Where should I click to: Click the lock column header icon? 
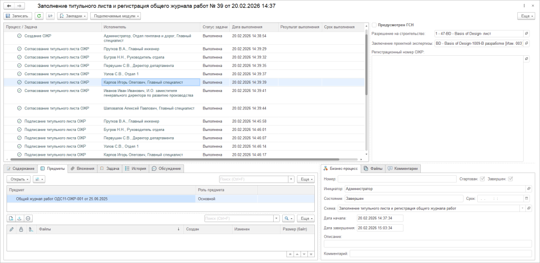click(21, 229)
